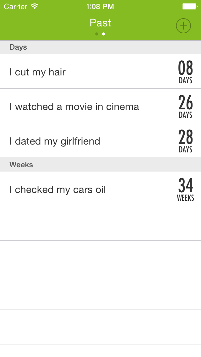Tap the battery status icon
The width and height of the screenshot is (201, 357).
190,6
